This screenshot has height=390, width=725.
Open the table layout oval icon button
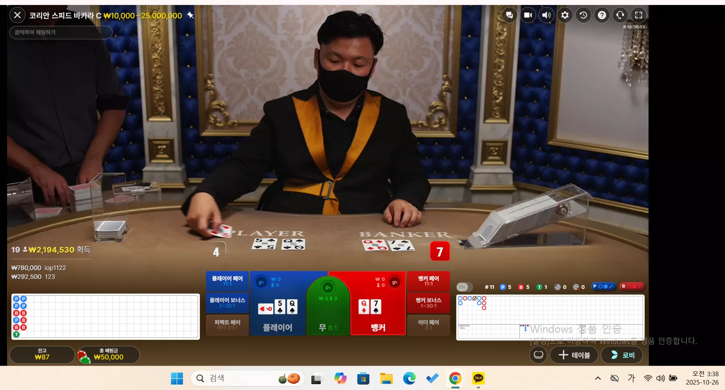538,355
